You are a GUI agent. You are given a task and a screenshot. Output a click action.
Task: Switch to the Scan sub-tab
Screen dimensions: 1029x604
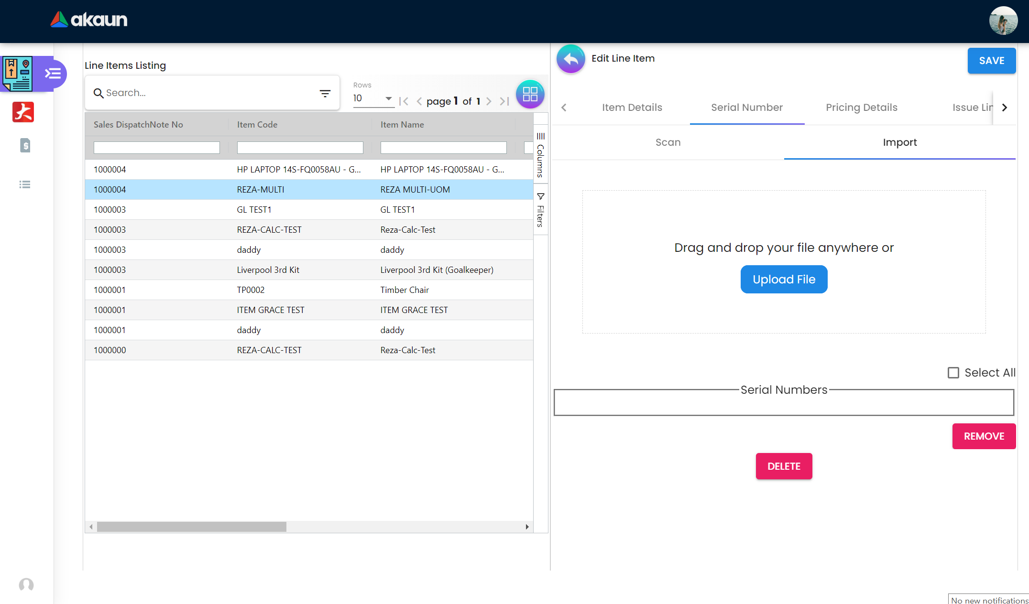(x=668, y=142)
